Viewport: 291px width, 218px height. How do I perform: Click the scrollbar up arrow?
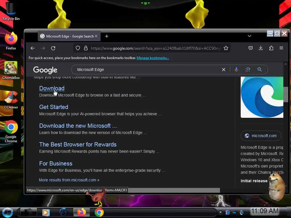coord(286,64)
